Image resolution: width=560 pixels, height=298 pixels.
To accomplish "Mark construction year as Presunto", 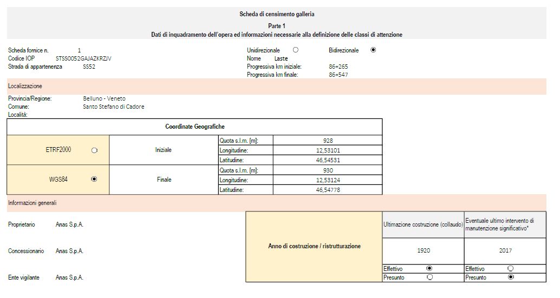I will pyautogui.click(x=429, y=277).
